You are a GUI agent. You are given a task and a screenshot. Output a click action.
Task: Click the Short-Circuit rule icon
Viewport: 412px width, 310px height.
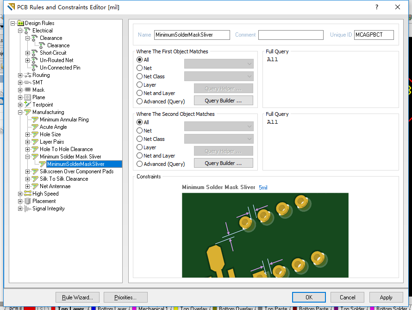pyautogui.click(x=35, y=53)
